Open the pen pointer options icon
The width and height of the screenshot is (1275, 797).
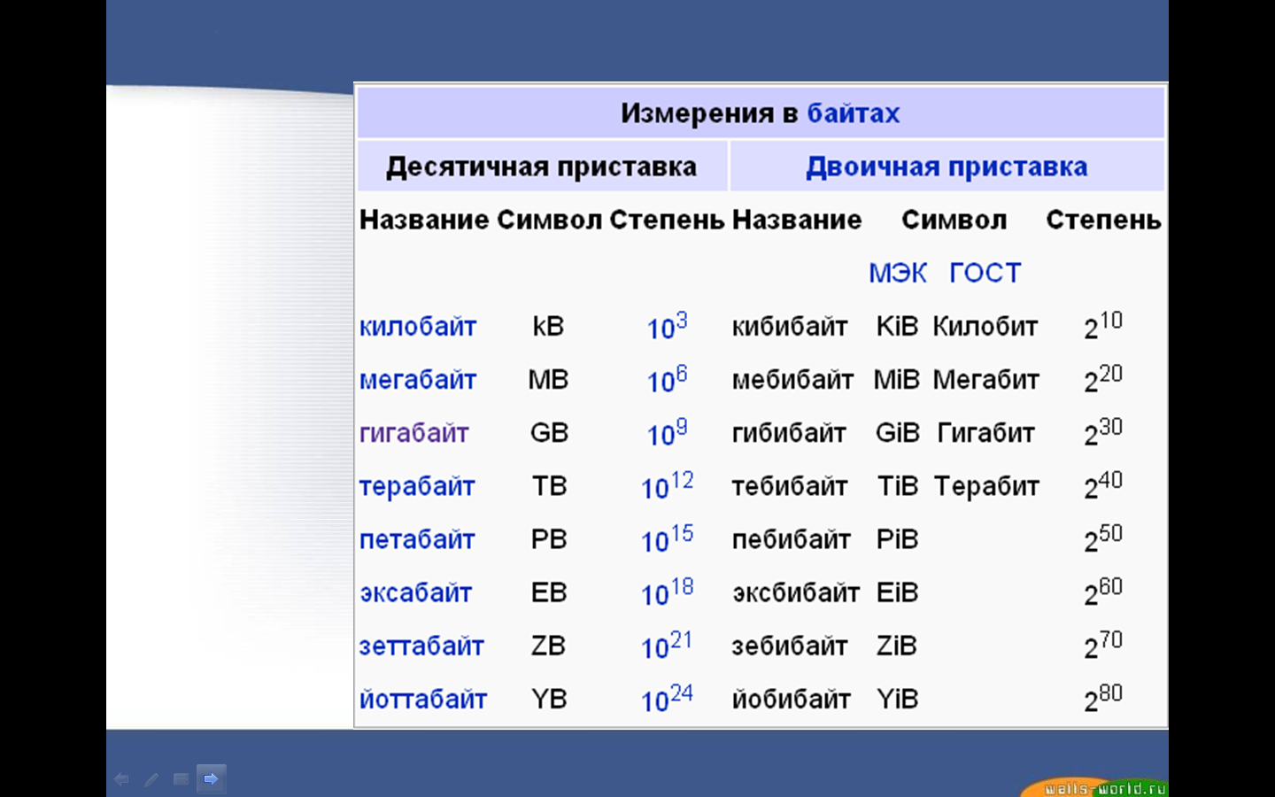point(151,779)
